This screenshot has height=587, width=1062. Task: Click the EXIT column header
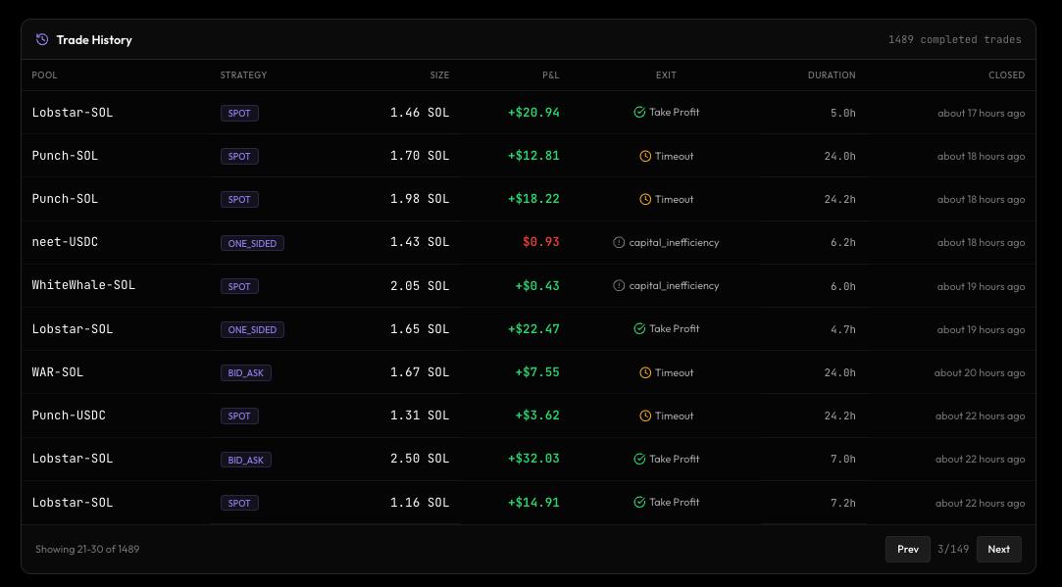click(666, 75)
